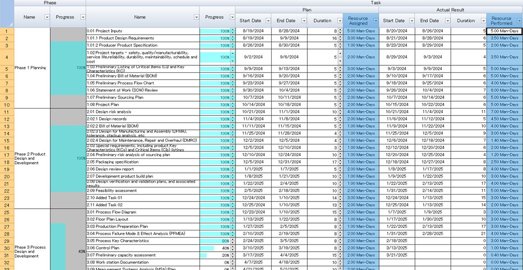This screenshot has width=523, height=270.
Task: Open the Actual Result End Date filter dropdown
Action: [x=447, y=21]
